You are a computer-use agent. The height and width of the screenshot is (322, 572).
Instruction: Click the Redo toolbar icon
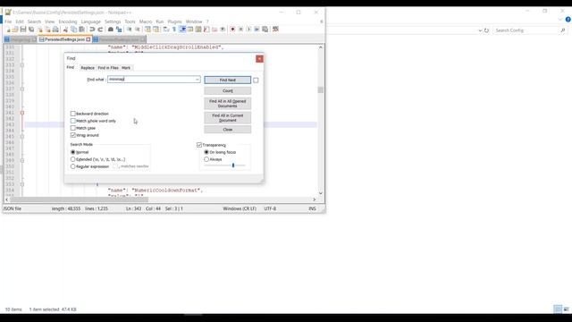(100, 30)
